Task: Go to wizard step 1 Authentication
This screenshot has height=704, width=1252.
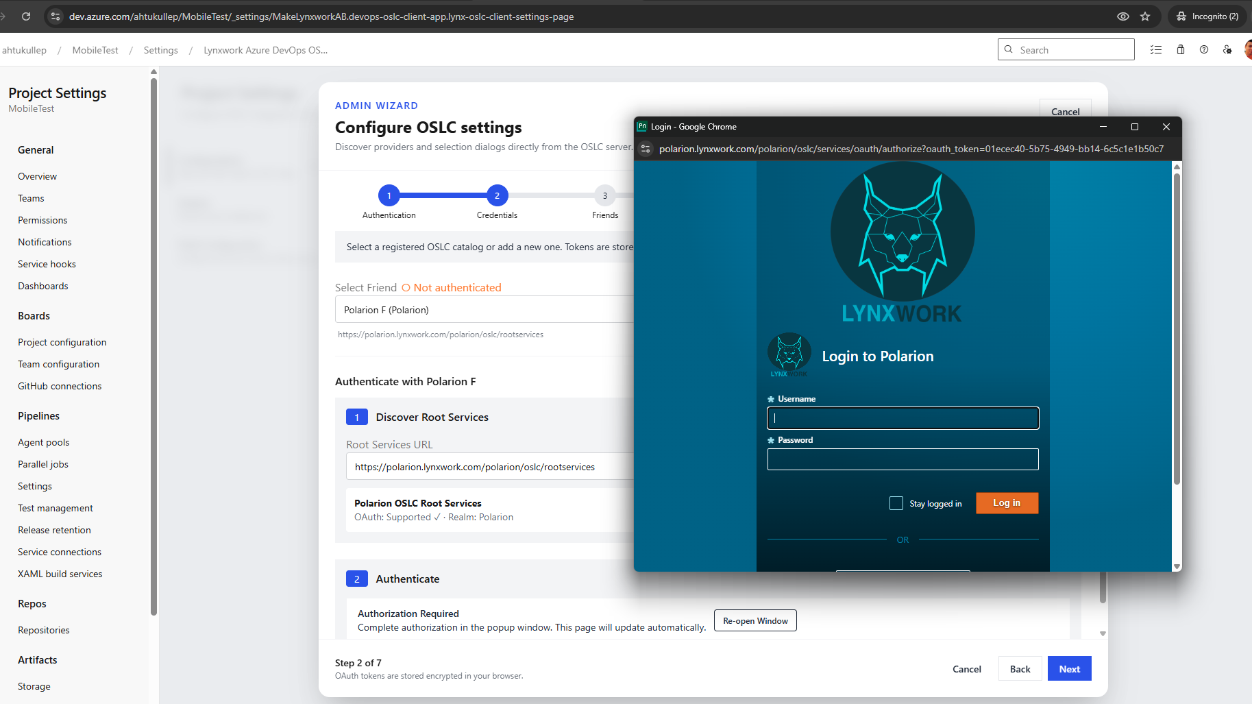Action: click(x=389, y=196)
